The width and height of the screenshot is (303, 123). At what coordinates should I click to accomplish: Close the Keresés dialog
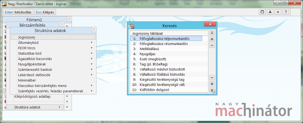[x=210, y=24]
